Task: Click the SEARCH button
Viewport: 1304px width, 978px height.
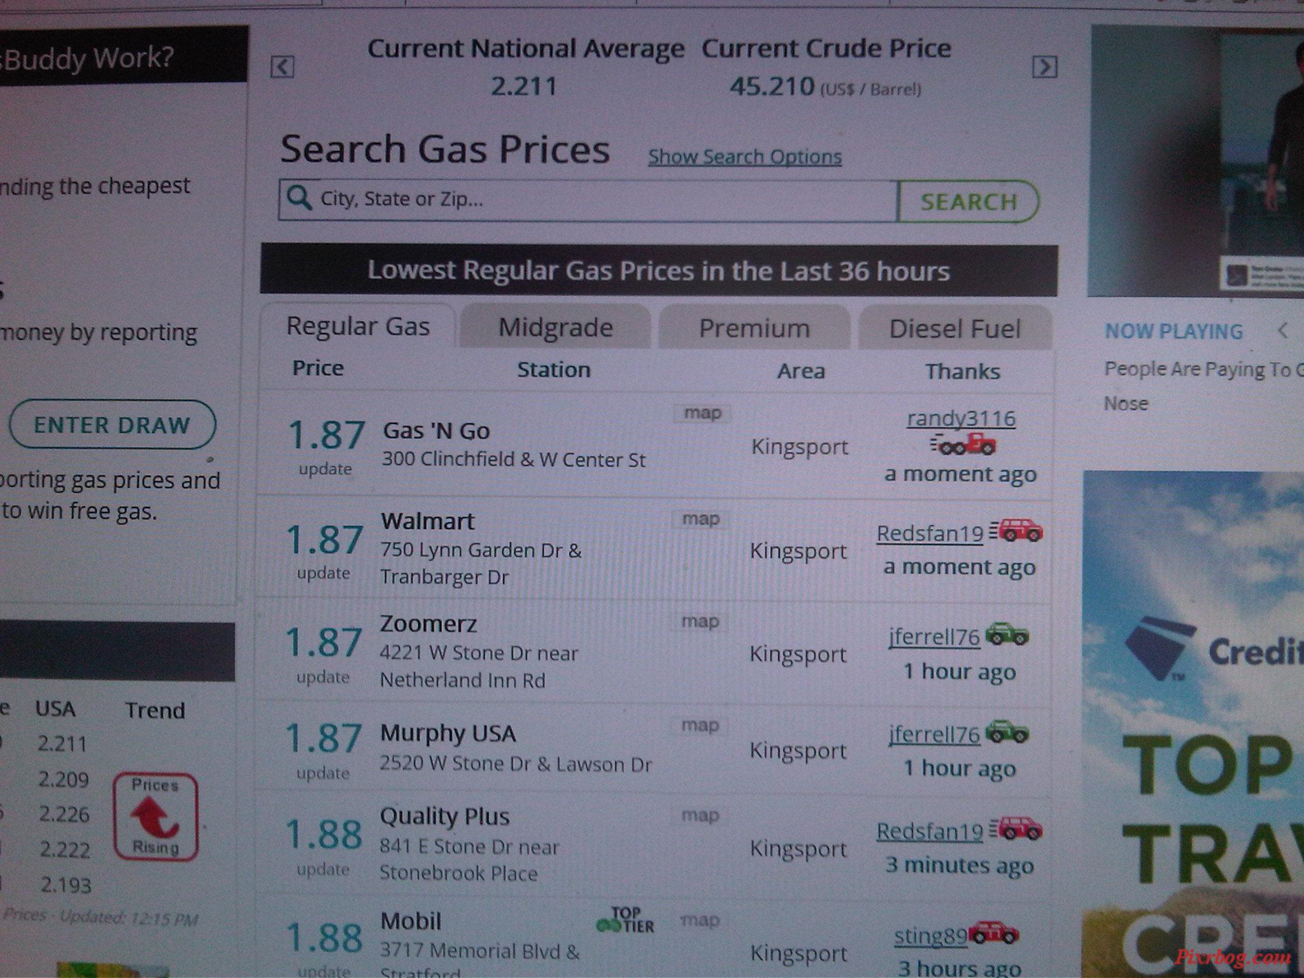Action: pos(968,202)
